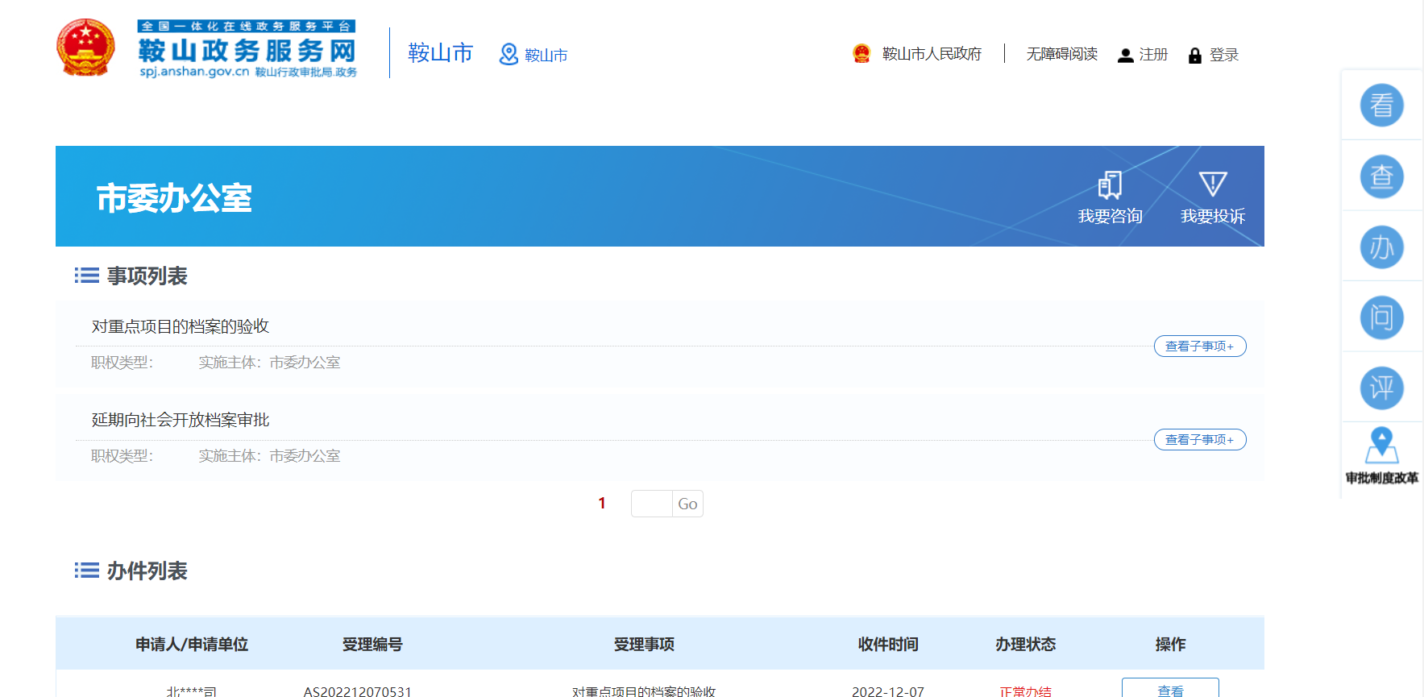Click the national emblem logo

[x=85, y=48]
